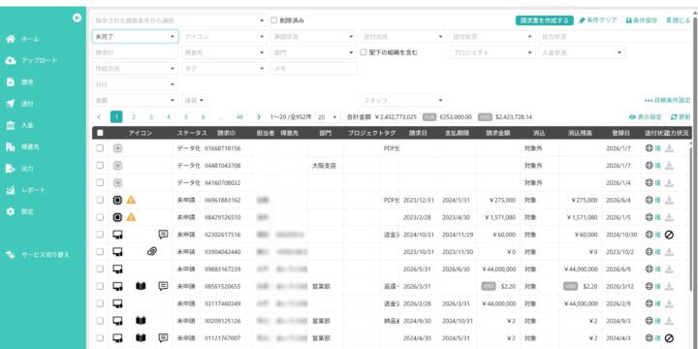Open the 送付 paper-plane icon in sidebar
The width and height of the screenshot is (698, 349).
point(11,104)
